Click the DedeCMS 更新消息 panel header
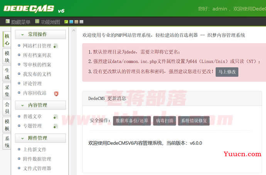 172,99
